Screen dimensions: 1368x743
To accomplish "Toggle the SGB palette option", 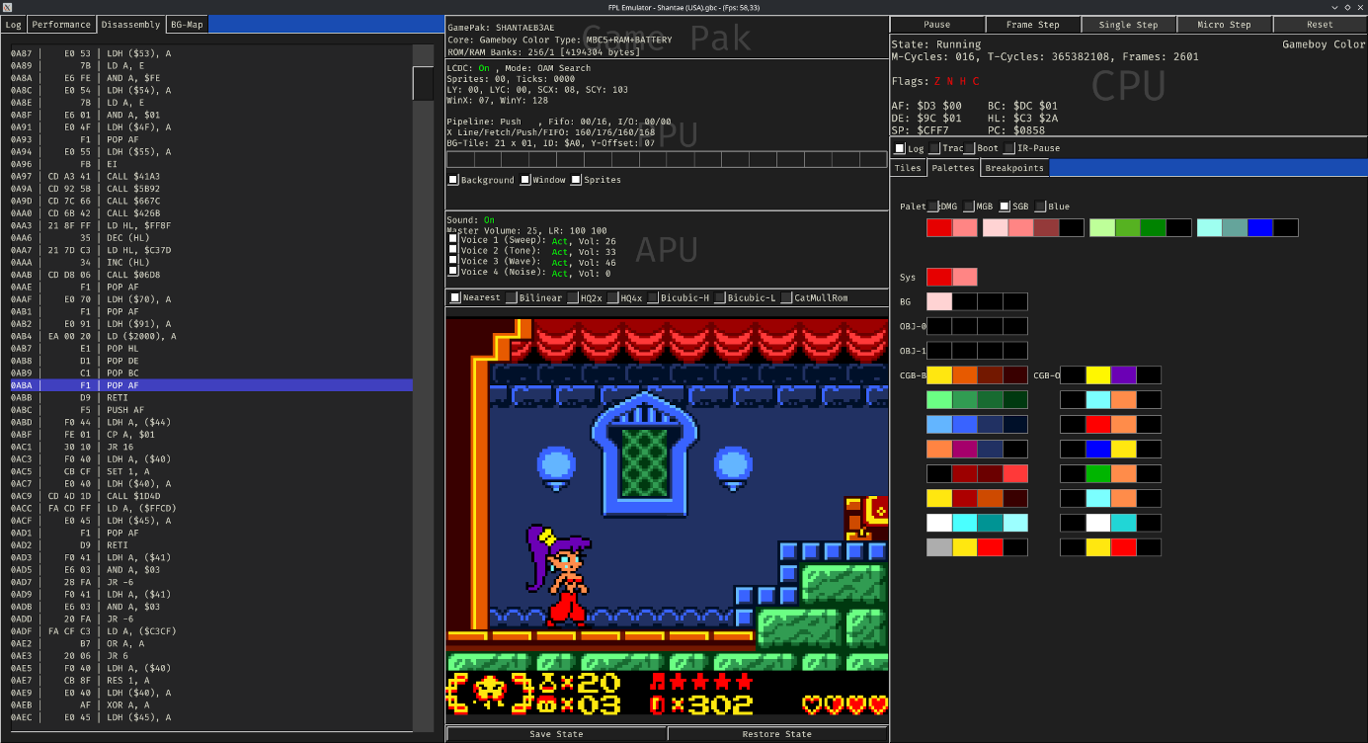I will pyautogui.click(x=1005, y=206).
